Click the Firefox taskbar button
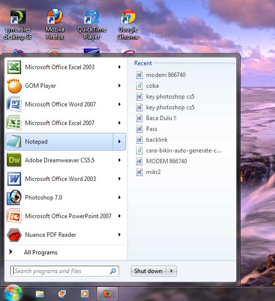 [x=107, y=294]
